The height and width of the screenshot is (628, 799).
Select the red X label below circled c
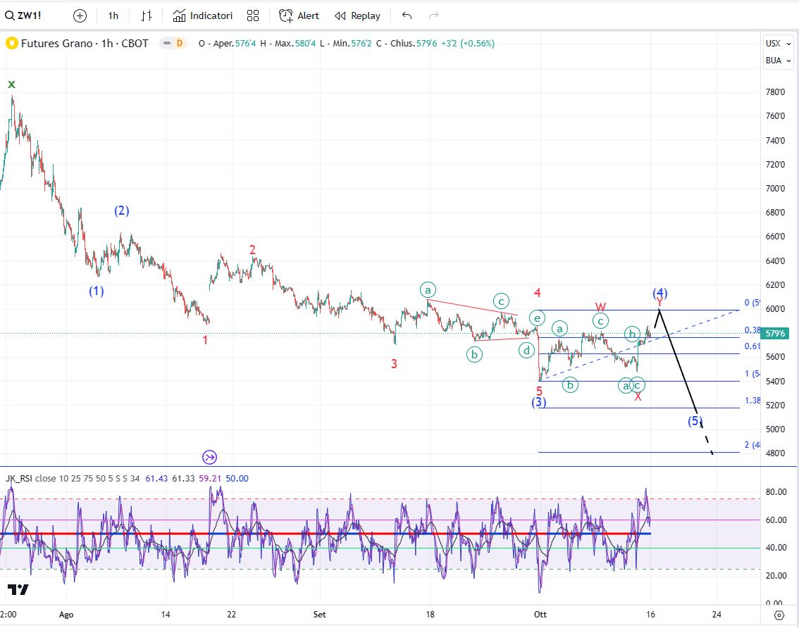click(638, 396)
